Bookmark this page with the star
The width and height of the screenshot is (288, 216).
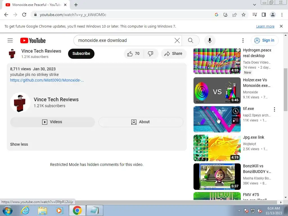point(244,15)
